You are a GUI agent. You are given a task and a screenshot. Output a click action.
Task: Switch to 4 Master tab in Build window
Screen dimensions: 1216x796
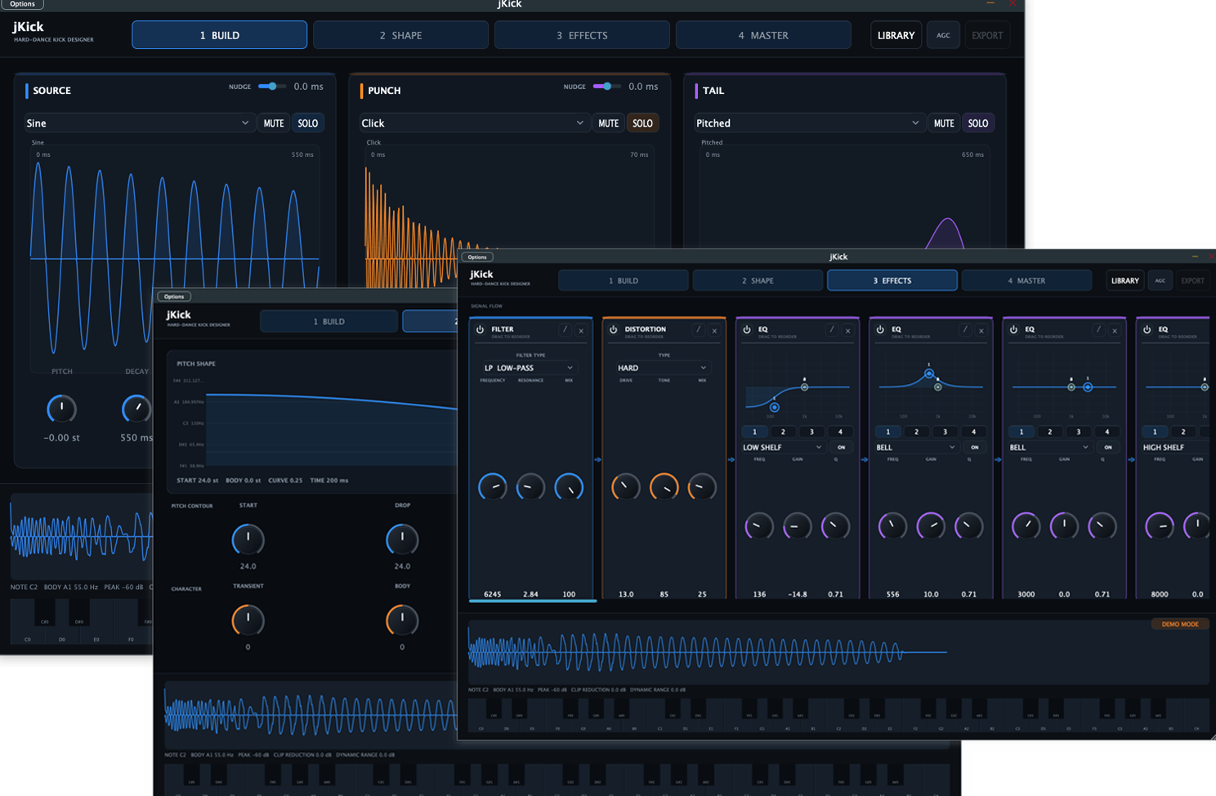[x=763, y=35]
